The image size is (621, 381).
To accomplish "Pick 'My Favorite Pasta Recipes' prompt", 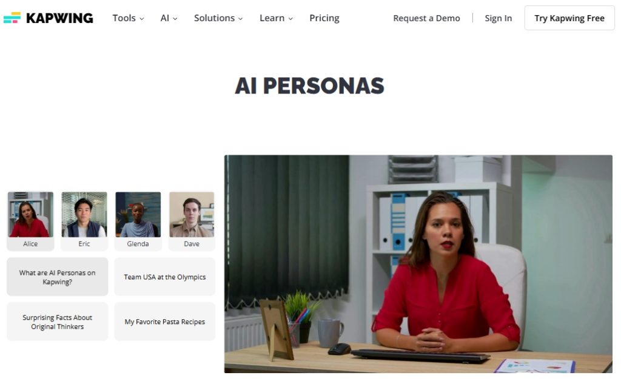I will pos(165,322).
